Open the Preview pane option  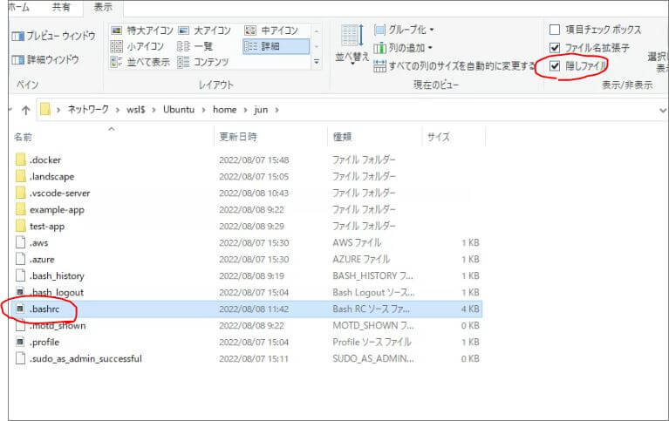(x=53, y=36)
